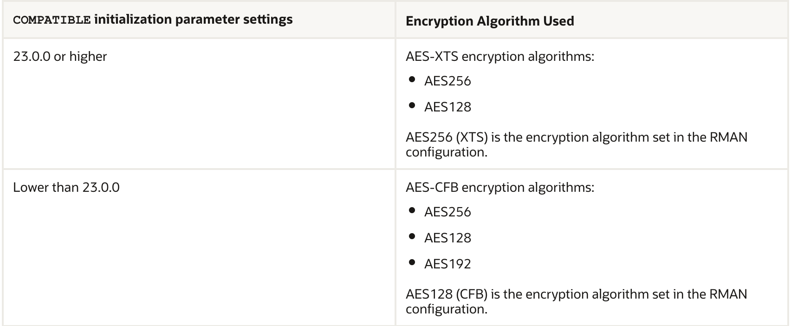Click 'AES-CFB encryption algorithms:' text
The height and width of the screenshot is (326, 791).
(x=500, y=188)
